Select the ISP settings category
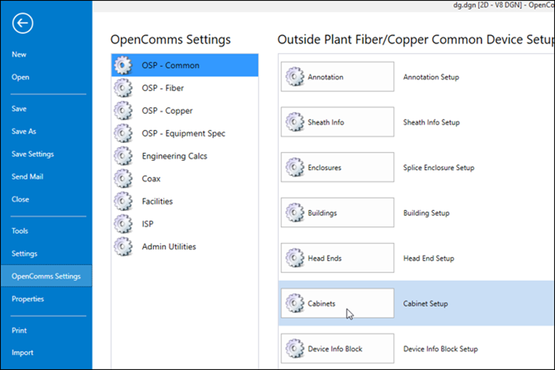555x370 pixels. 185,224
